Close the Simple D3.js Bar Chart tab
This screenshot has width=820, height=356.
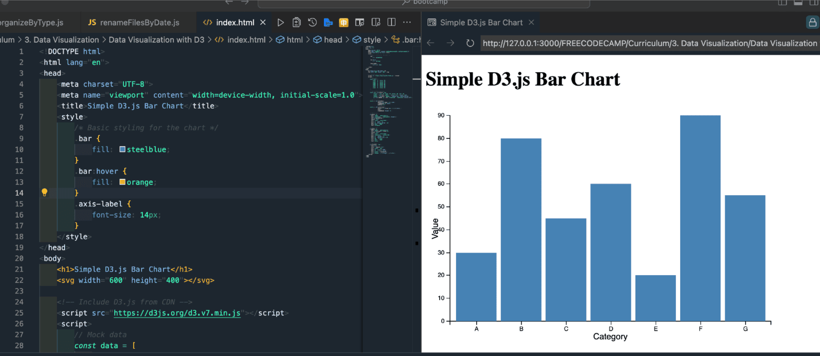(x=531, y=23)
